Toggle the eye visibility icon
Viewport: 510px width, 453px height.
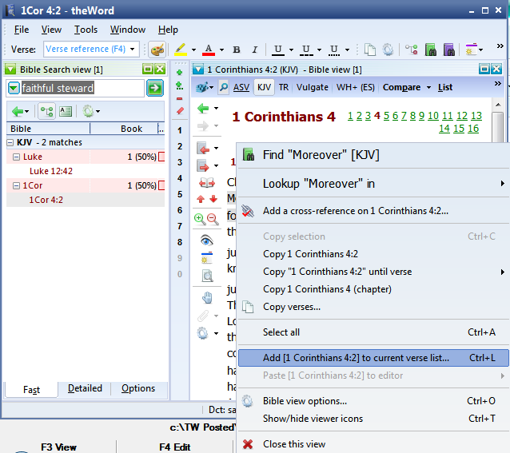[x=207, y=240]
